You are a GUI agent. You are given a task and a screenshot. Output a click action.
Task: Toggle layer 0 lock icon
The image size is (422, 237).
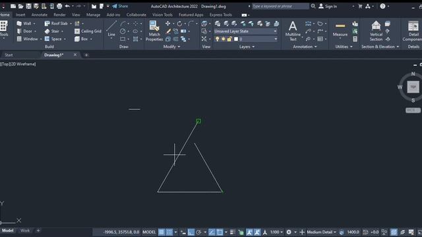(x=229, y=39)
